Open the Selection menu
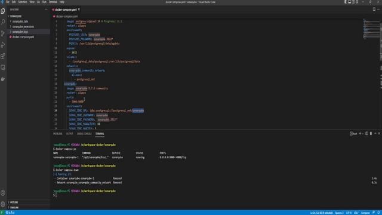Image resolution: width=382 pixels, height=215 pixels. click(x=23, y=2)
